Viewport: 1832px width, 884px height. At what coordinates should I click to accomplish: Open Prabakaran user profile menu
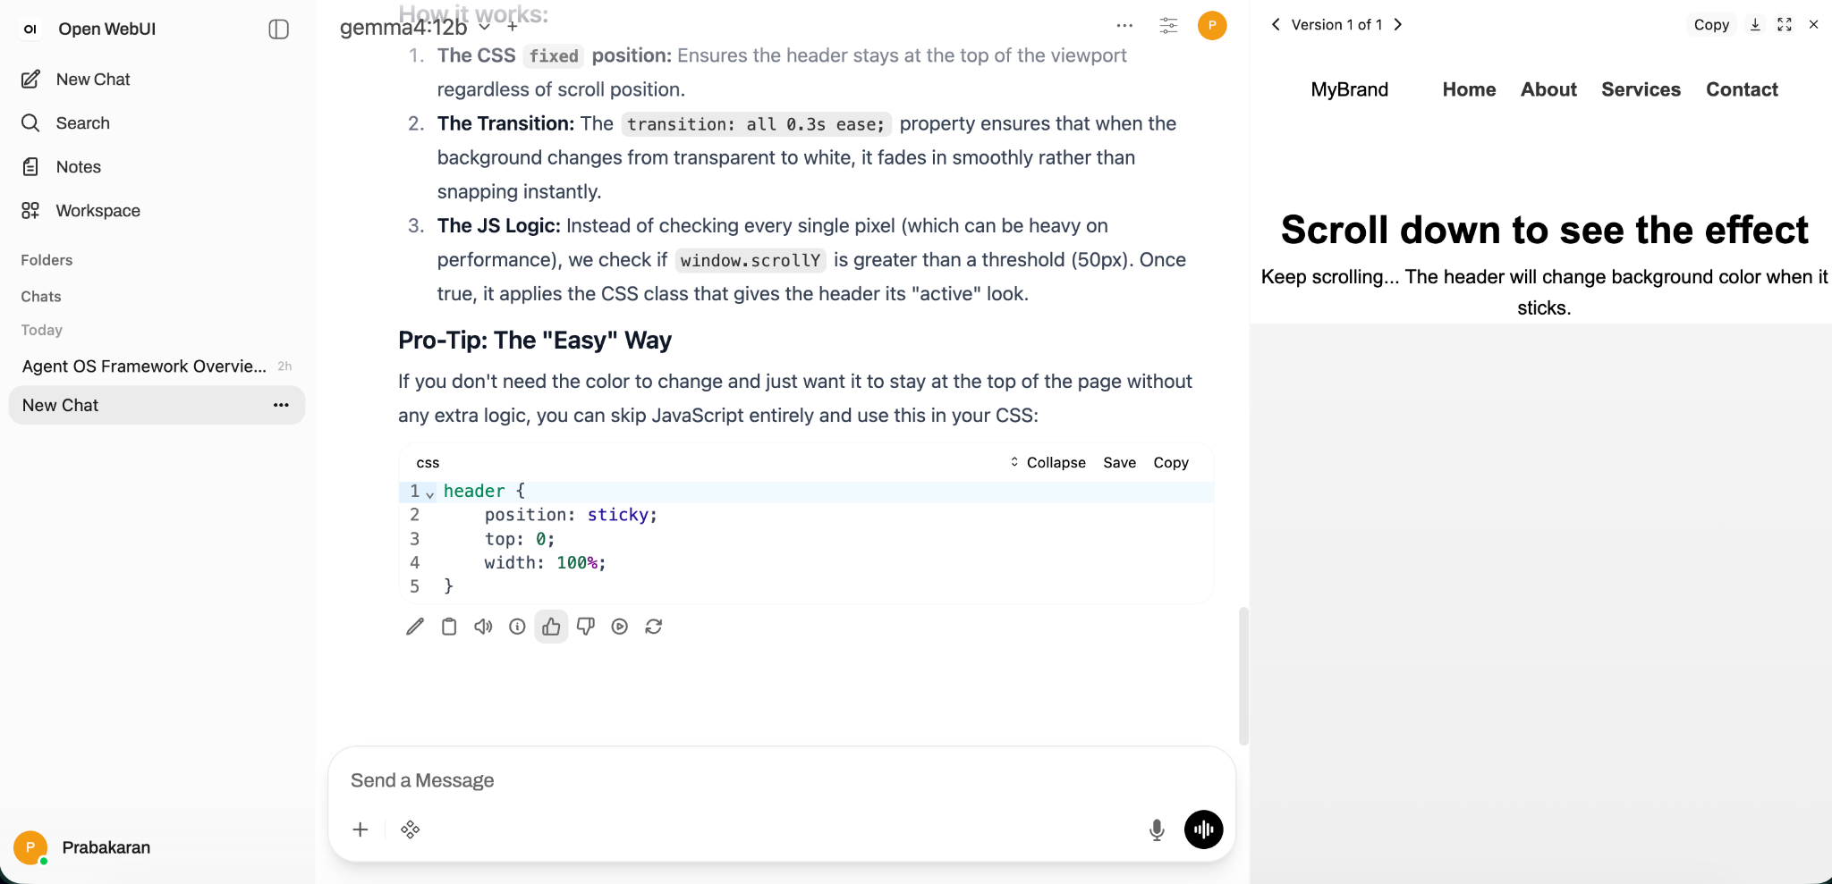click(82, 847)
